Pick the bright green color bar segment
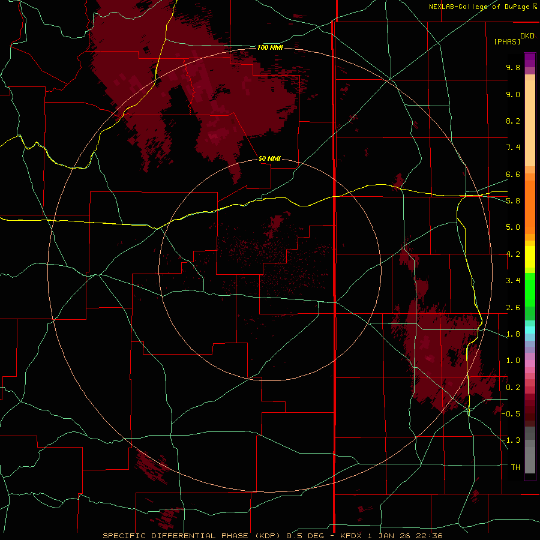The height and width of the screenshot is (540, 540). [x=530, y=289]
